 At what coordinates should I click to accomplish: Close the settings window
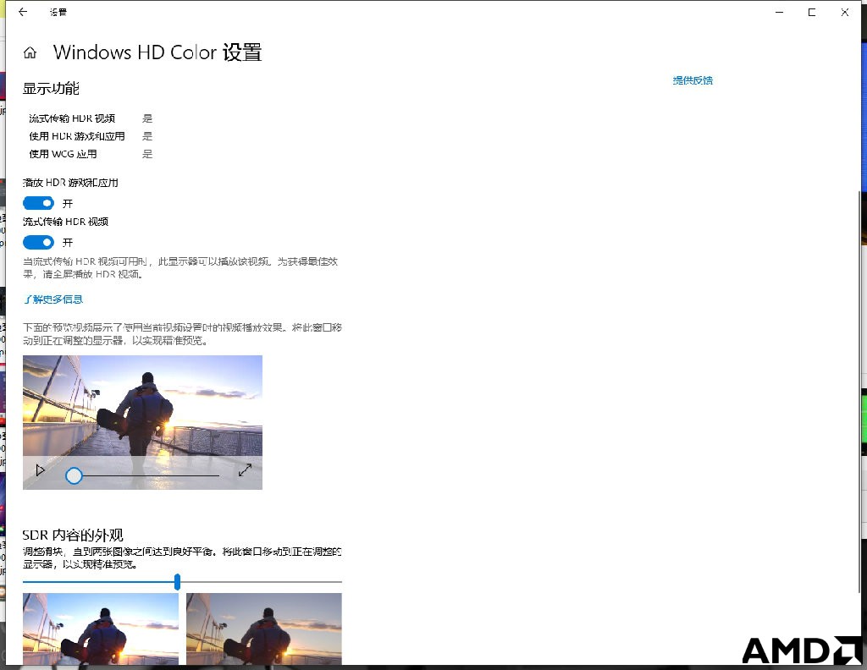pyautogui.click(x=844, y=12)
